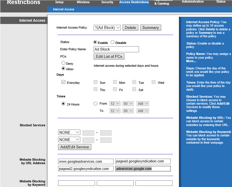Screen dimensions: 232x187
Task: Click the Add/Edit Service button
Action: pyautogui.click(x=75, y=147)
